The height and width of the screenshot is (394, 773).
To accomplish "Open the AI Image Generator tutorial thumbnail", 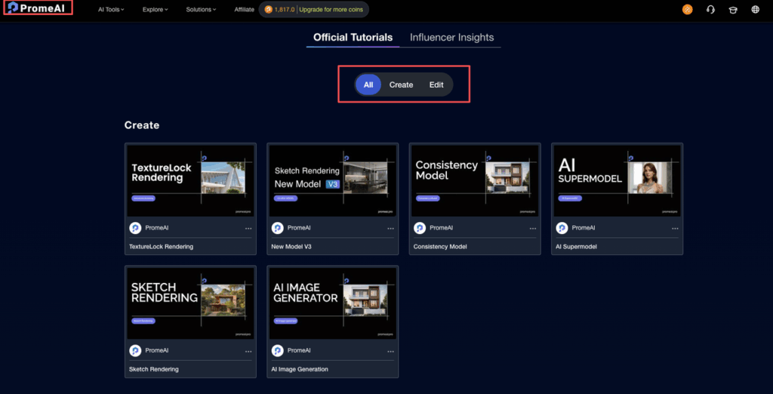I will [x=333, y=303].
